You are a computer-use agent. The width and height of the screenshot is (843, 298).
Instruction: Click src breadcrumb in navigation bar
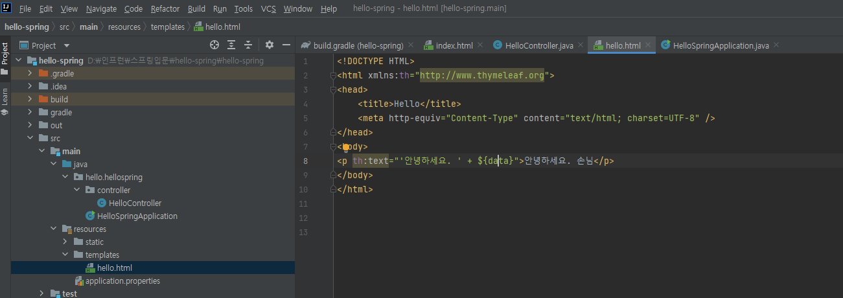click(x=64, y=27)
